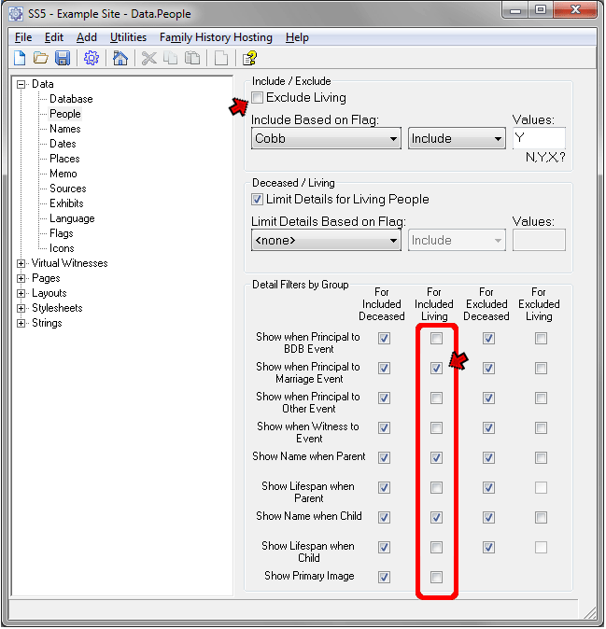The width and height of the screenshot is (606, 629).
Task: Click the Cut scissors toolbar icon
Action: [x=148, y=58]
